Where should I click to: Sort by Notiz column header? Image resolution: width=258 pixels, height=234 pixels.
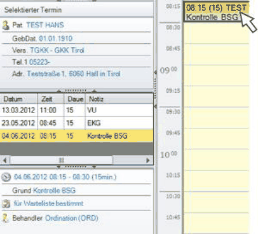coord(119,99)
